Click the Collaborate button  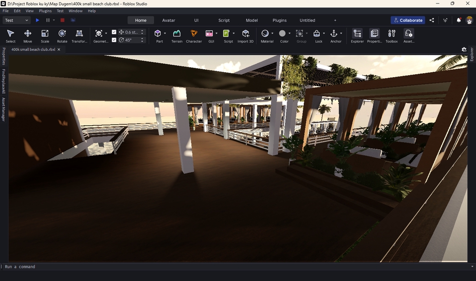pos(408,20)
